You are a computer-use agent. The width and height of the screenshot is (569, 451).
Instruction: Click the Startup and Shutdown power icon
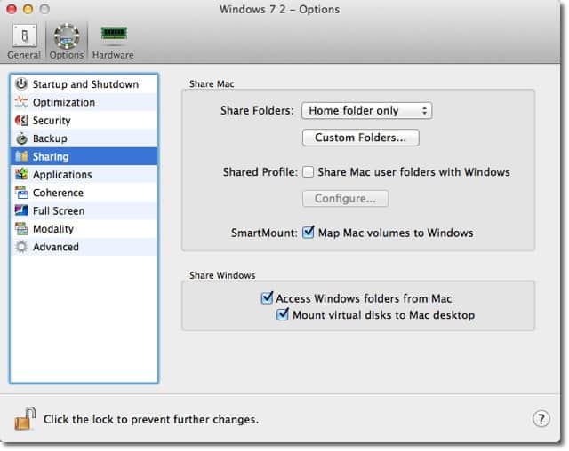[21, 83]
